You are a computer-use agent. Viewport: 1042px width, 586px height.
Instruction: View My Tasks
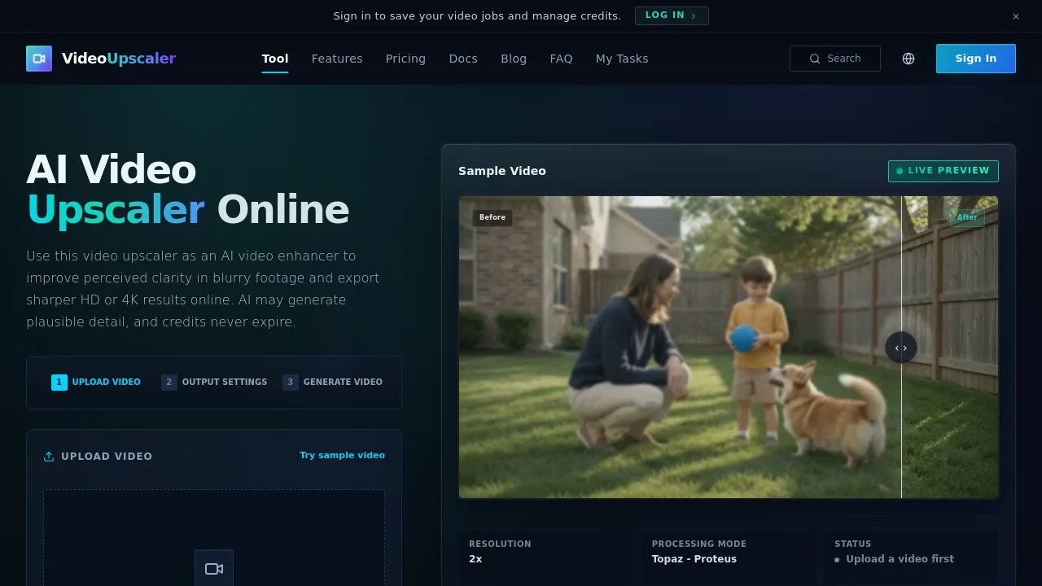(622, 59)
